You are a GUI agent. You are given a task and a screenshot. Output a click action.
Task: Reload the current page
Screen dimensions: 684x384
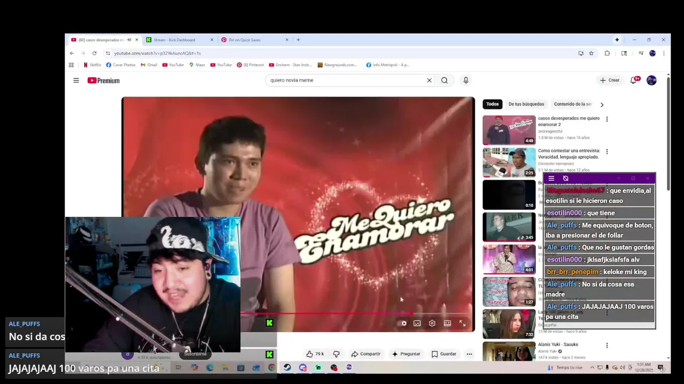coord(94,53)
